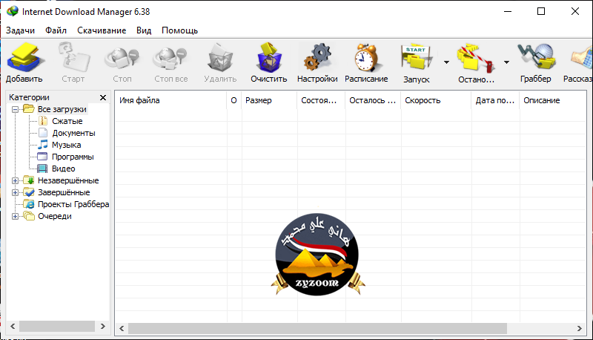Click the Все загрузки open folder icon

point(29,109)
